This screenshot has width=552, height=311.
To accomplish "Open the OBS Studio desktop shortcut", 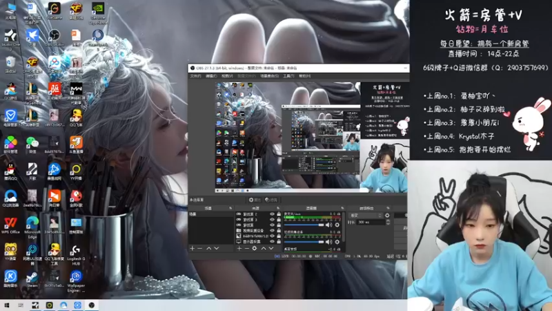I will coord(55,38).
